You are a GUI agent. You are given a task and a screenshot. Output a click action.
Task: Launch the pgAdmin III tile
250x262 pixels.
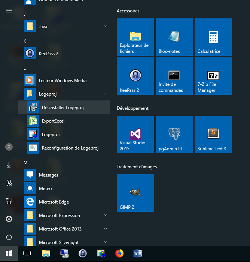(x=174, y=135)
